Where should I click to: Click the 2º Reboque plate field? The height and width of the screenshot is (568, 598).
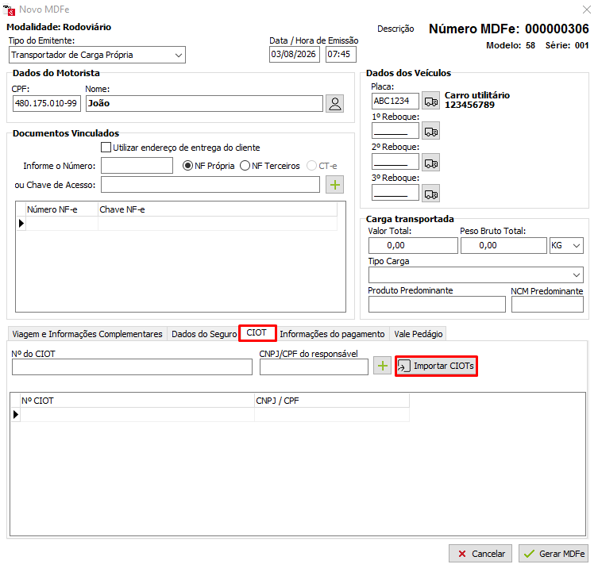point(395,162)
